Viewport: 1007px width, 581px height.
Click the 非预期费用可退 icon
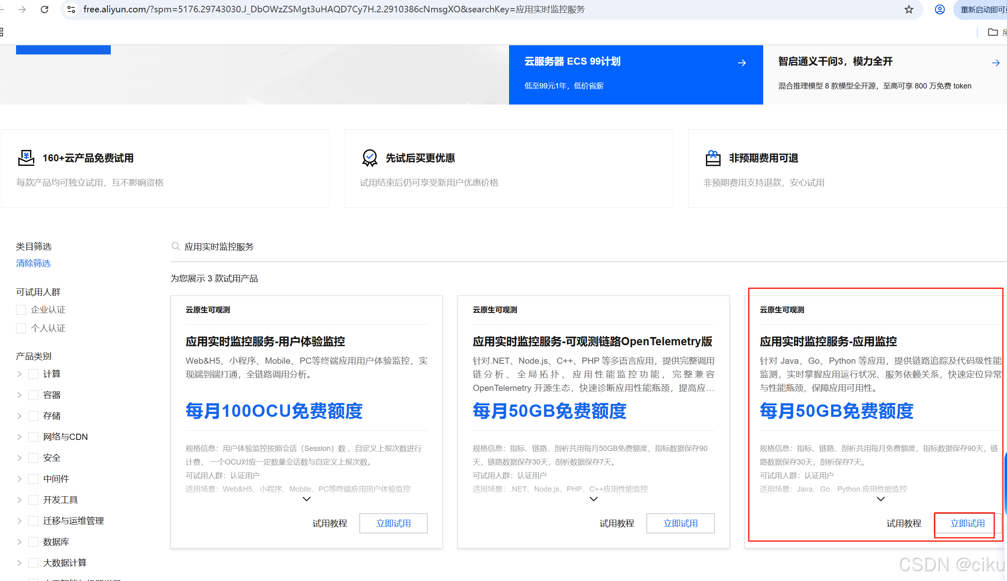click(713, 158)
